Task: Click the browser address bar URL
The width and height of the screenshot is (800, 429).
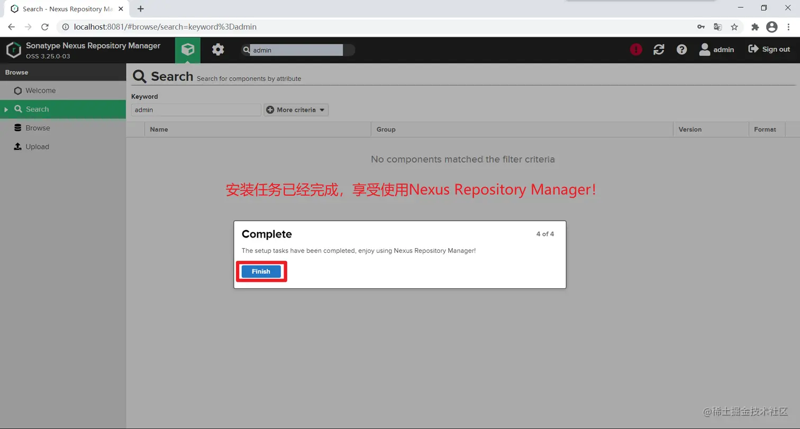Action: [165, 27]
